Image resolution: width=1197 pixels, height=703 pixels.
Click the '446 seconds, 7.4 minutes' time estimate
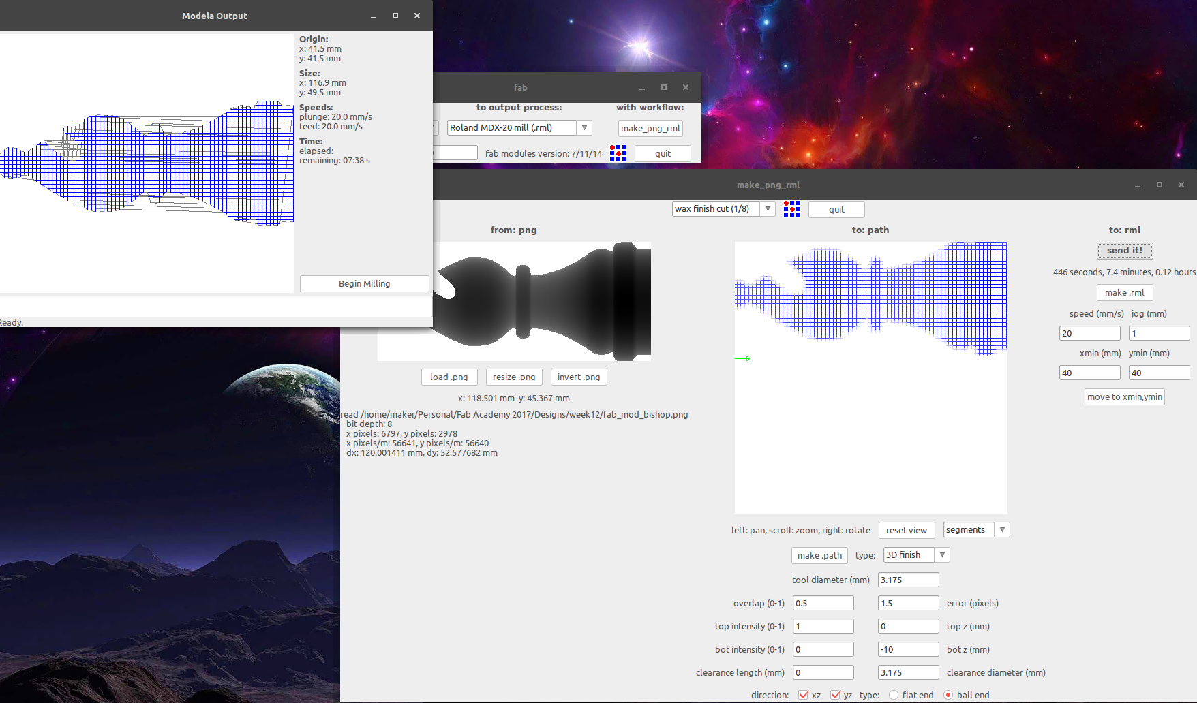(1125, 272)
